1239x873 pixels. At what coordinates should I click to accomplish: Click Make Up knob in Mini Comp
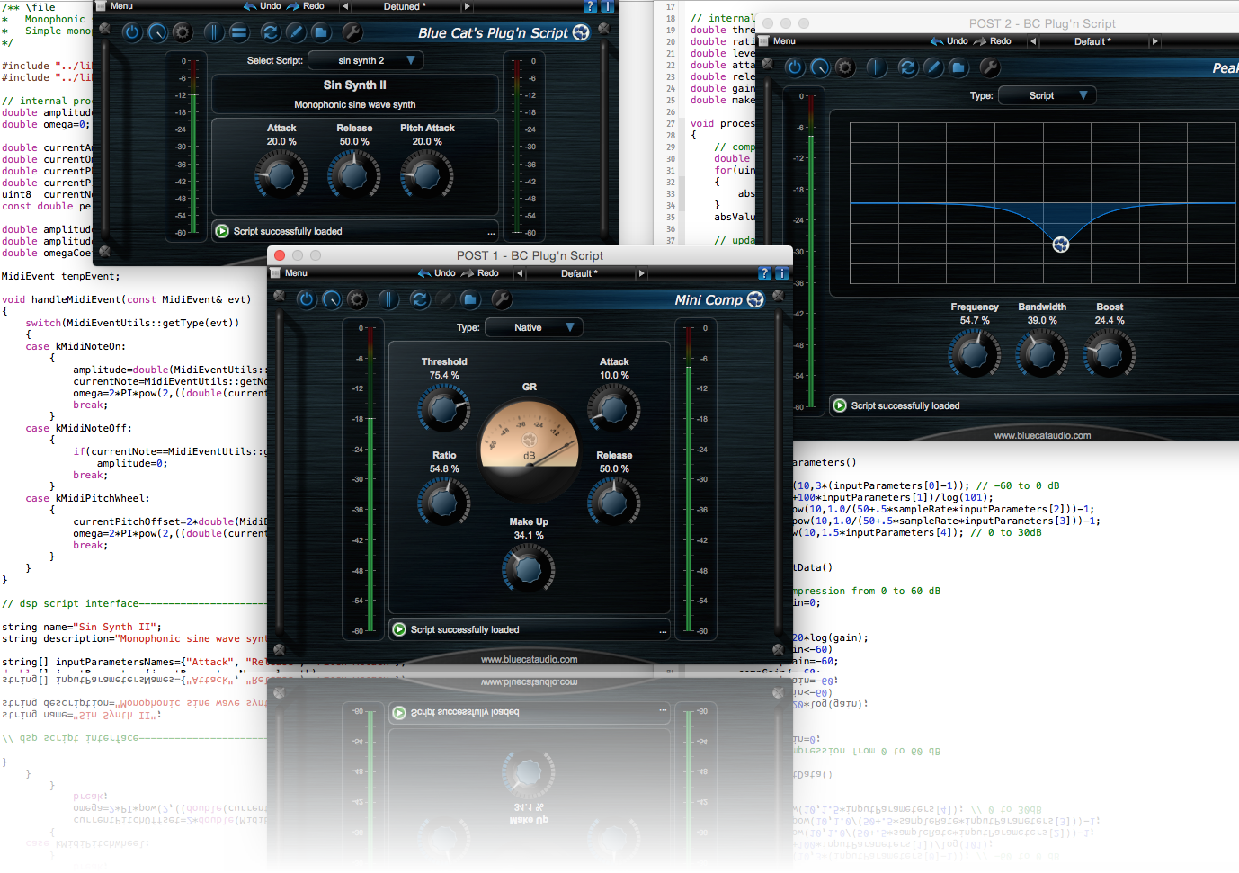(529, 568)
